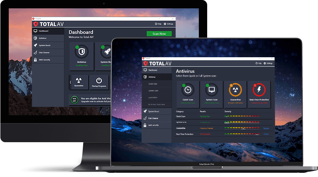
Task: Open Settings gear in the Dashboard window
Action: click(169, 24)
